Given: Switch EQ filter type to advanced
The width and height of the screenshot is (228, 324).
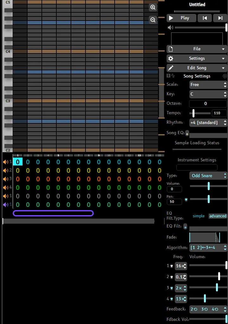Looking at the screenshot, I should point(218,216).
